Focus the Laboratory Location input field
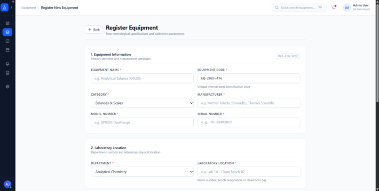Image resolution: width=379 pixels, height=191 pixels. click(249, 172)
